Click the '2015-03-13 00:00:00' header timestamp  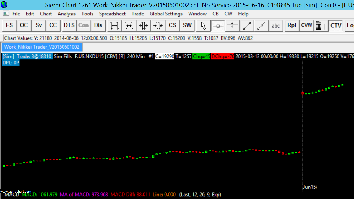tap(257, 56)
